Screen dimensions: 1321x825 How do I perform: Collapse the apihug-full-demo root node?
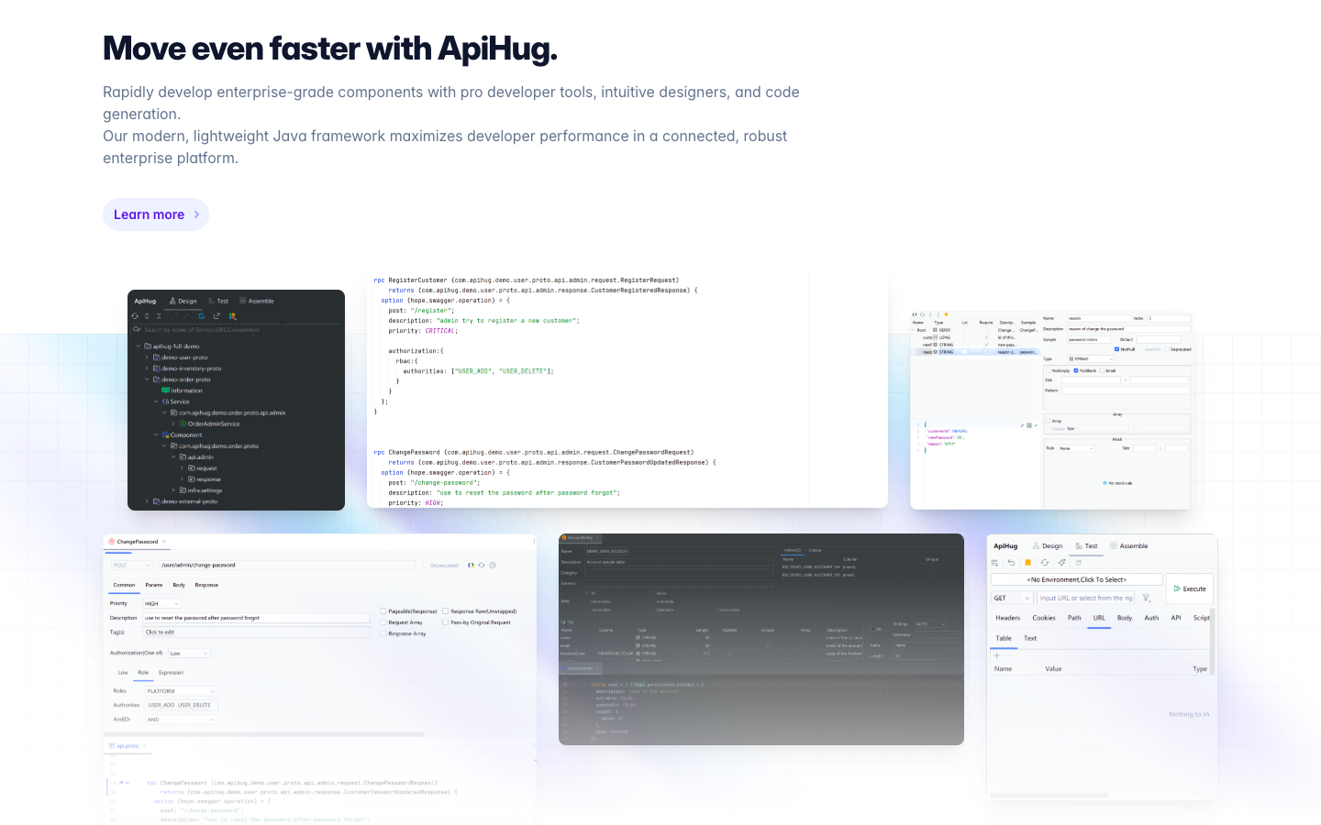(138, 346)
